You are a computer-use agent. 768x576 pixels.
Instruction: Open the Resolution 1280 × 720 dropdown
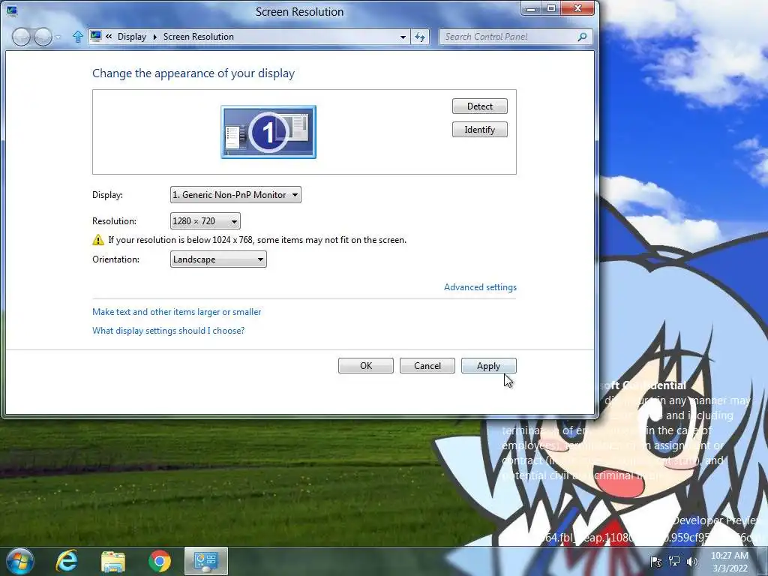click(x=205, y=221)
